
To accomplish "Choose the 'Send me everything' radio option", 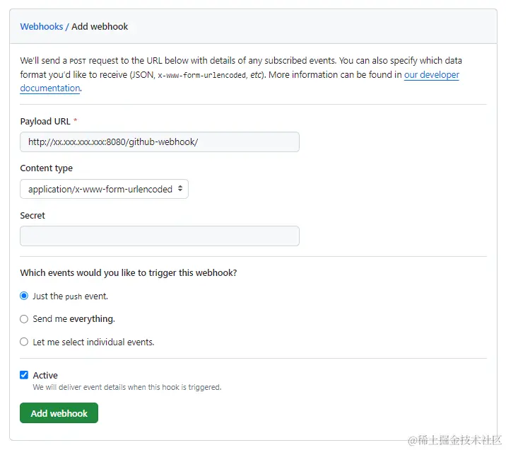I will pos(24,319).
